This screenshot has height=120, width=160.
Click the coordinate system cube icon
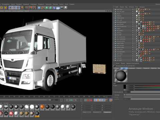coord(22,8)
